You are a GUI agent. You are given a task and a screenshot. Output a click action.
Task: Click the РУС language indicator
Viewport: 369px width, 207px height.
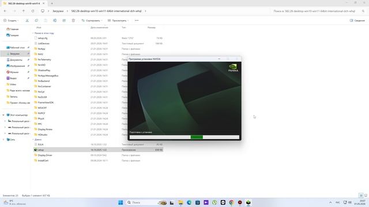[x=338, y=202]
